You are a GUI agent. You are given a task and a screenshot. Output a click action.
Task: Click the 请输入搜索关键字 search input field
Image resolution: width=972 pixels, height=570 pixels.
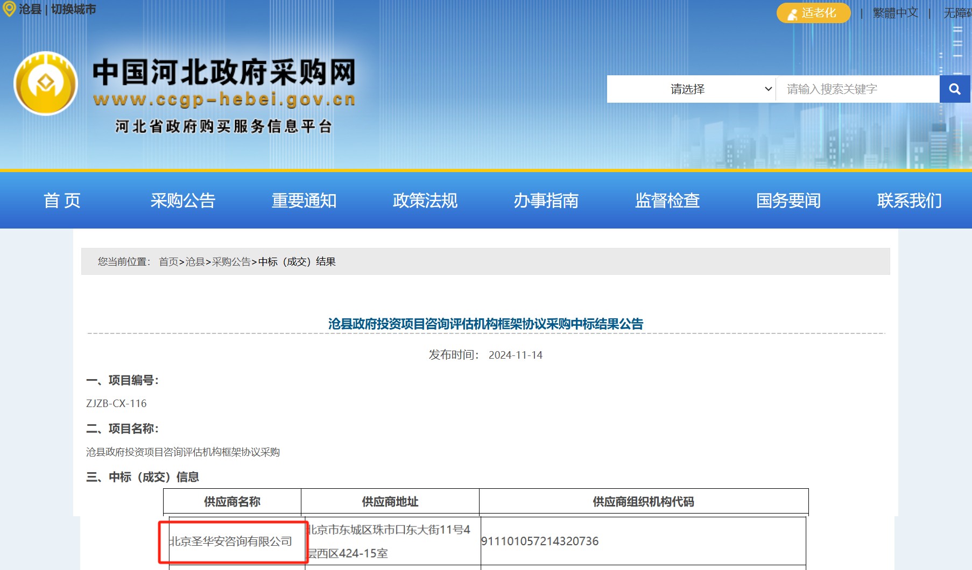click(x=858, y=89)
